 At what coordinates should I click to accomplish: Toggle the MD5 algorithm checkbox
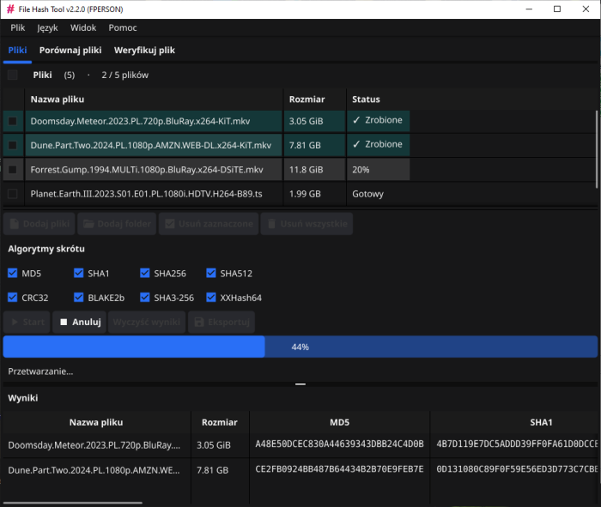point(13,273)
